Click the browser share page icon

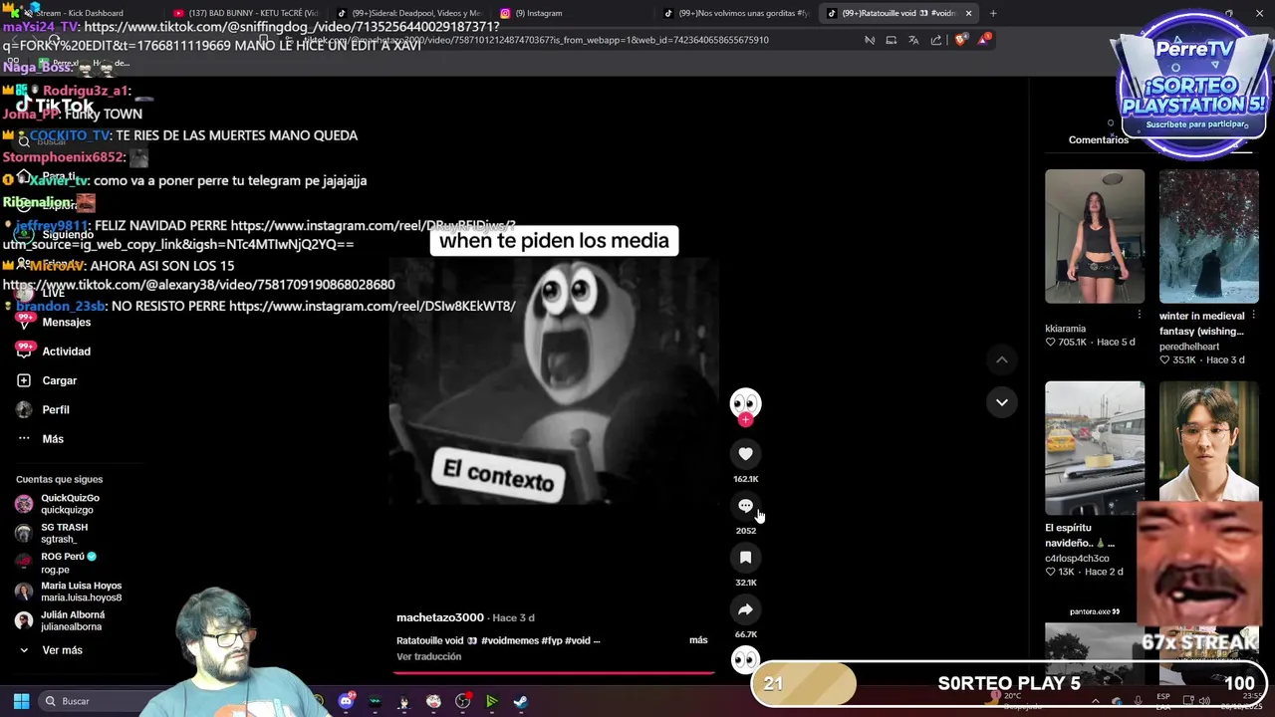coord(936,40)
